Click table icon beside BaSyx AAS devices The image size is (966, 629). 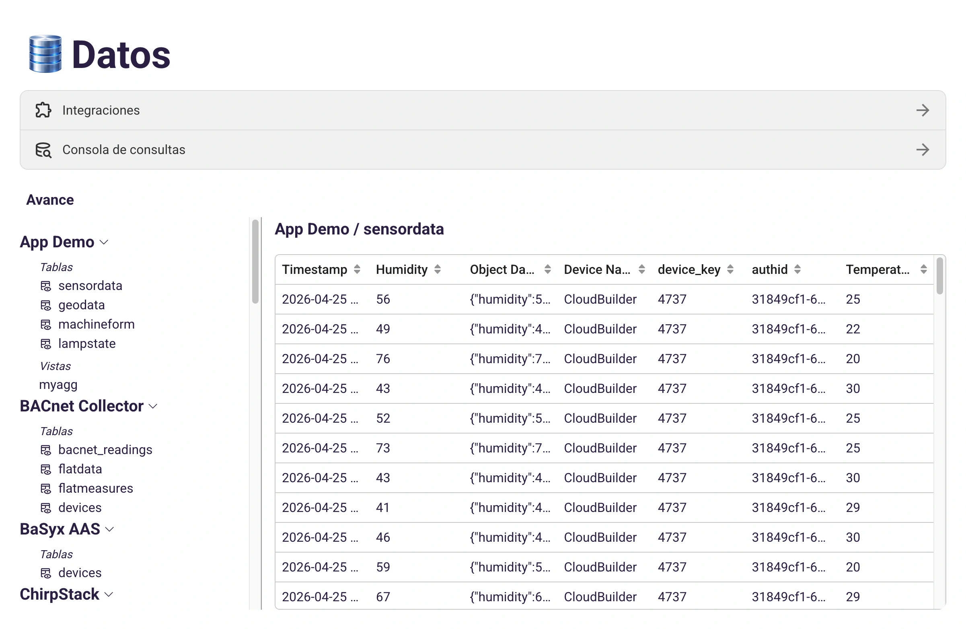click(46, 573)
